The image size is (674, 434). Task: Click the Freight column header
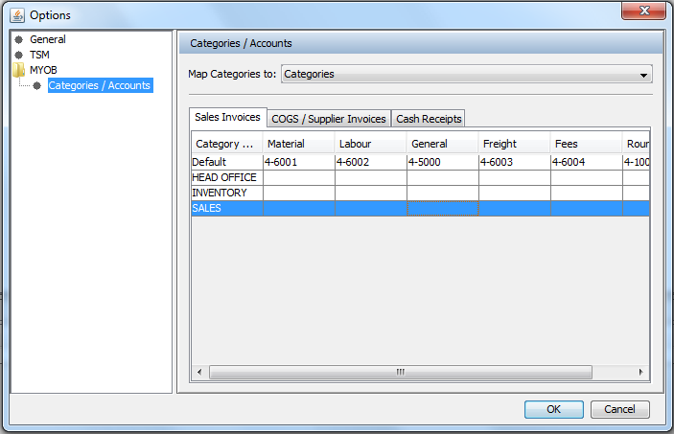click(x=514, y=144)
